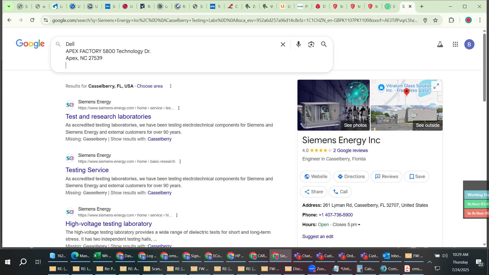Bookmark this page with star icon

tap(436, 20)
